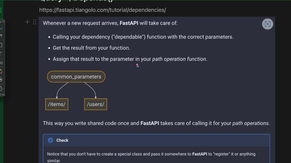Viewport: 291px width, 163px height.
Task: Click the screenshot capture icon on the image
Action: (x=268, y=24)
